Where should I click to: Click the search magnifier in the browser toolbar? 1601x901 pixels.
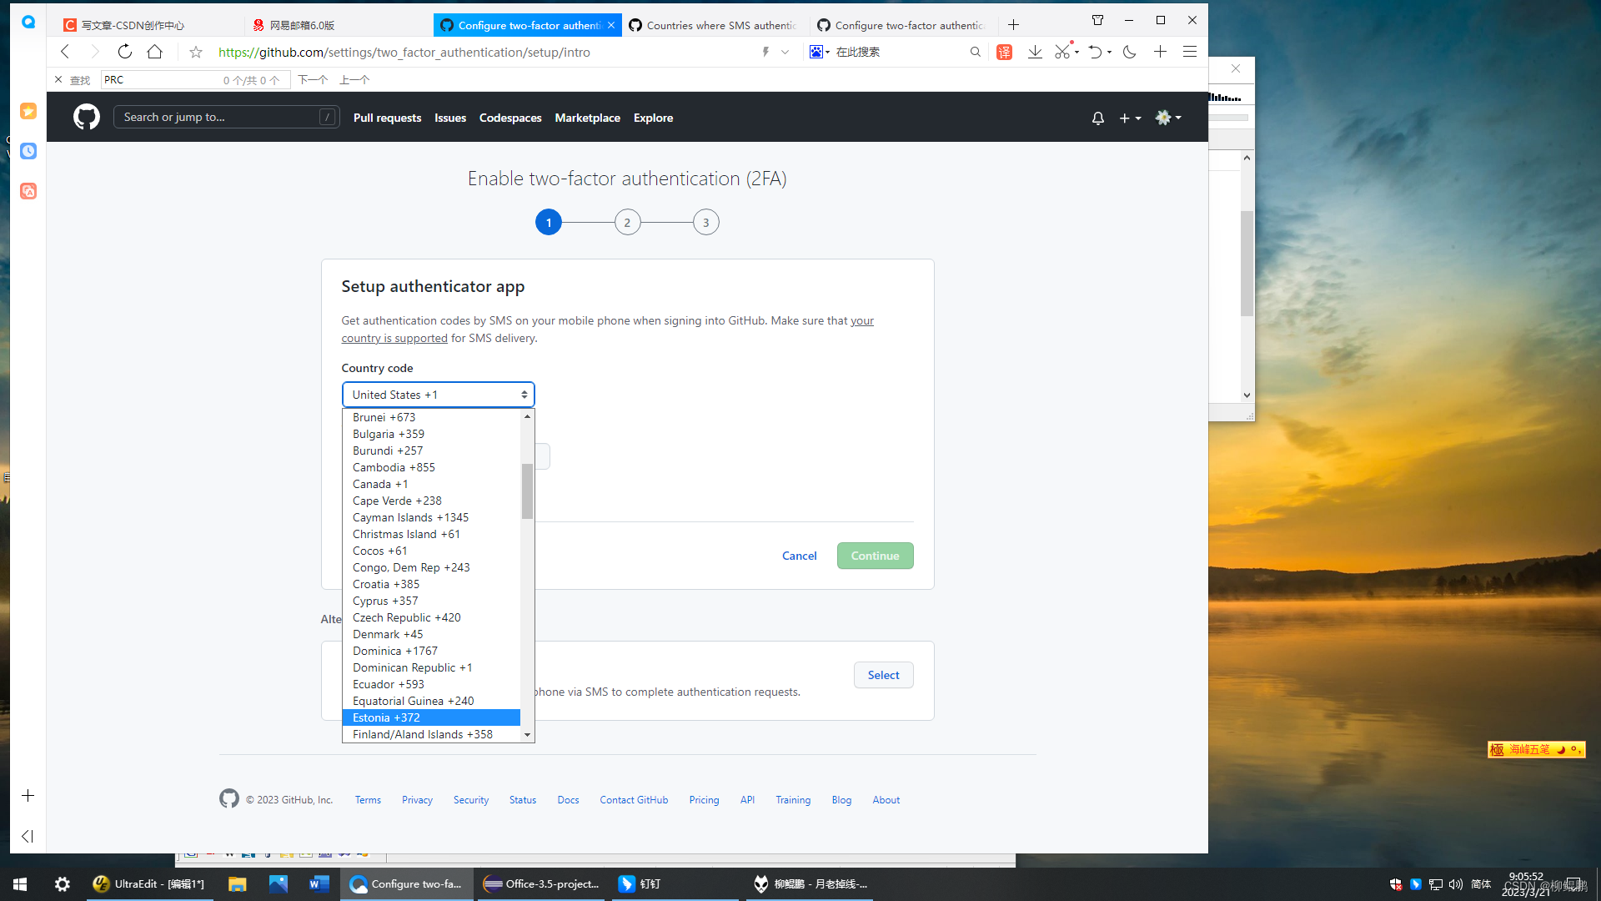click(x=976, y=51)
